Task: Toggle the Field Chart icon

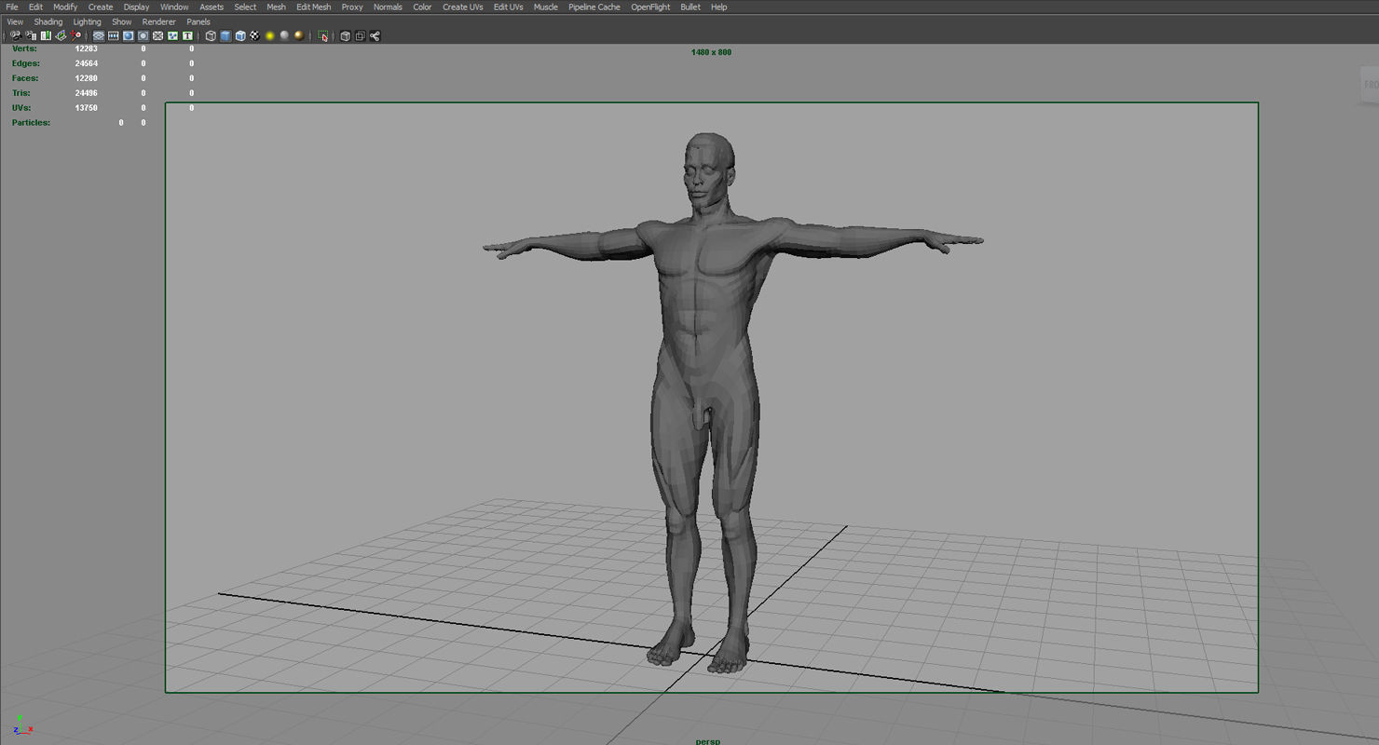Action: pos(157,35)
